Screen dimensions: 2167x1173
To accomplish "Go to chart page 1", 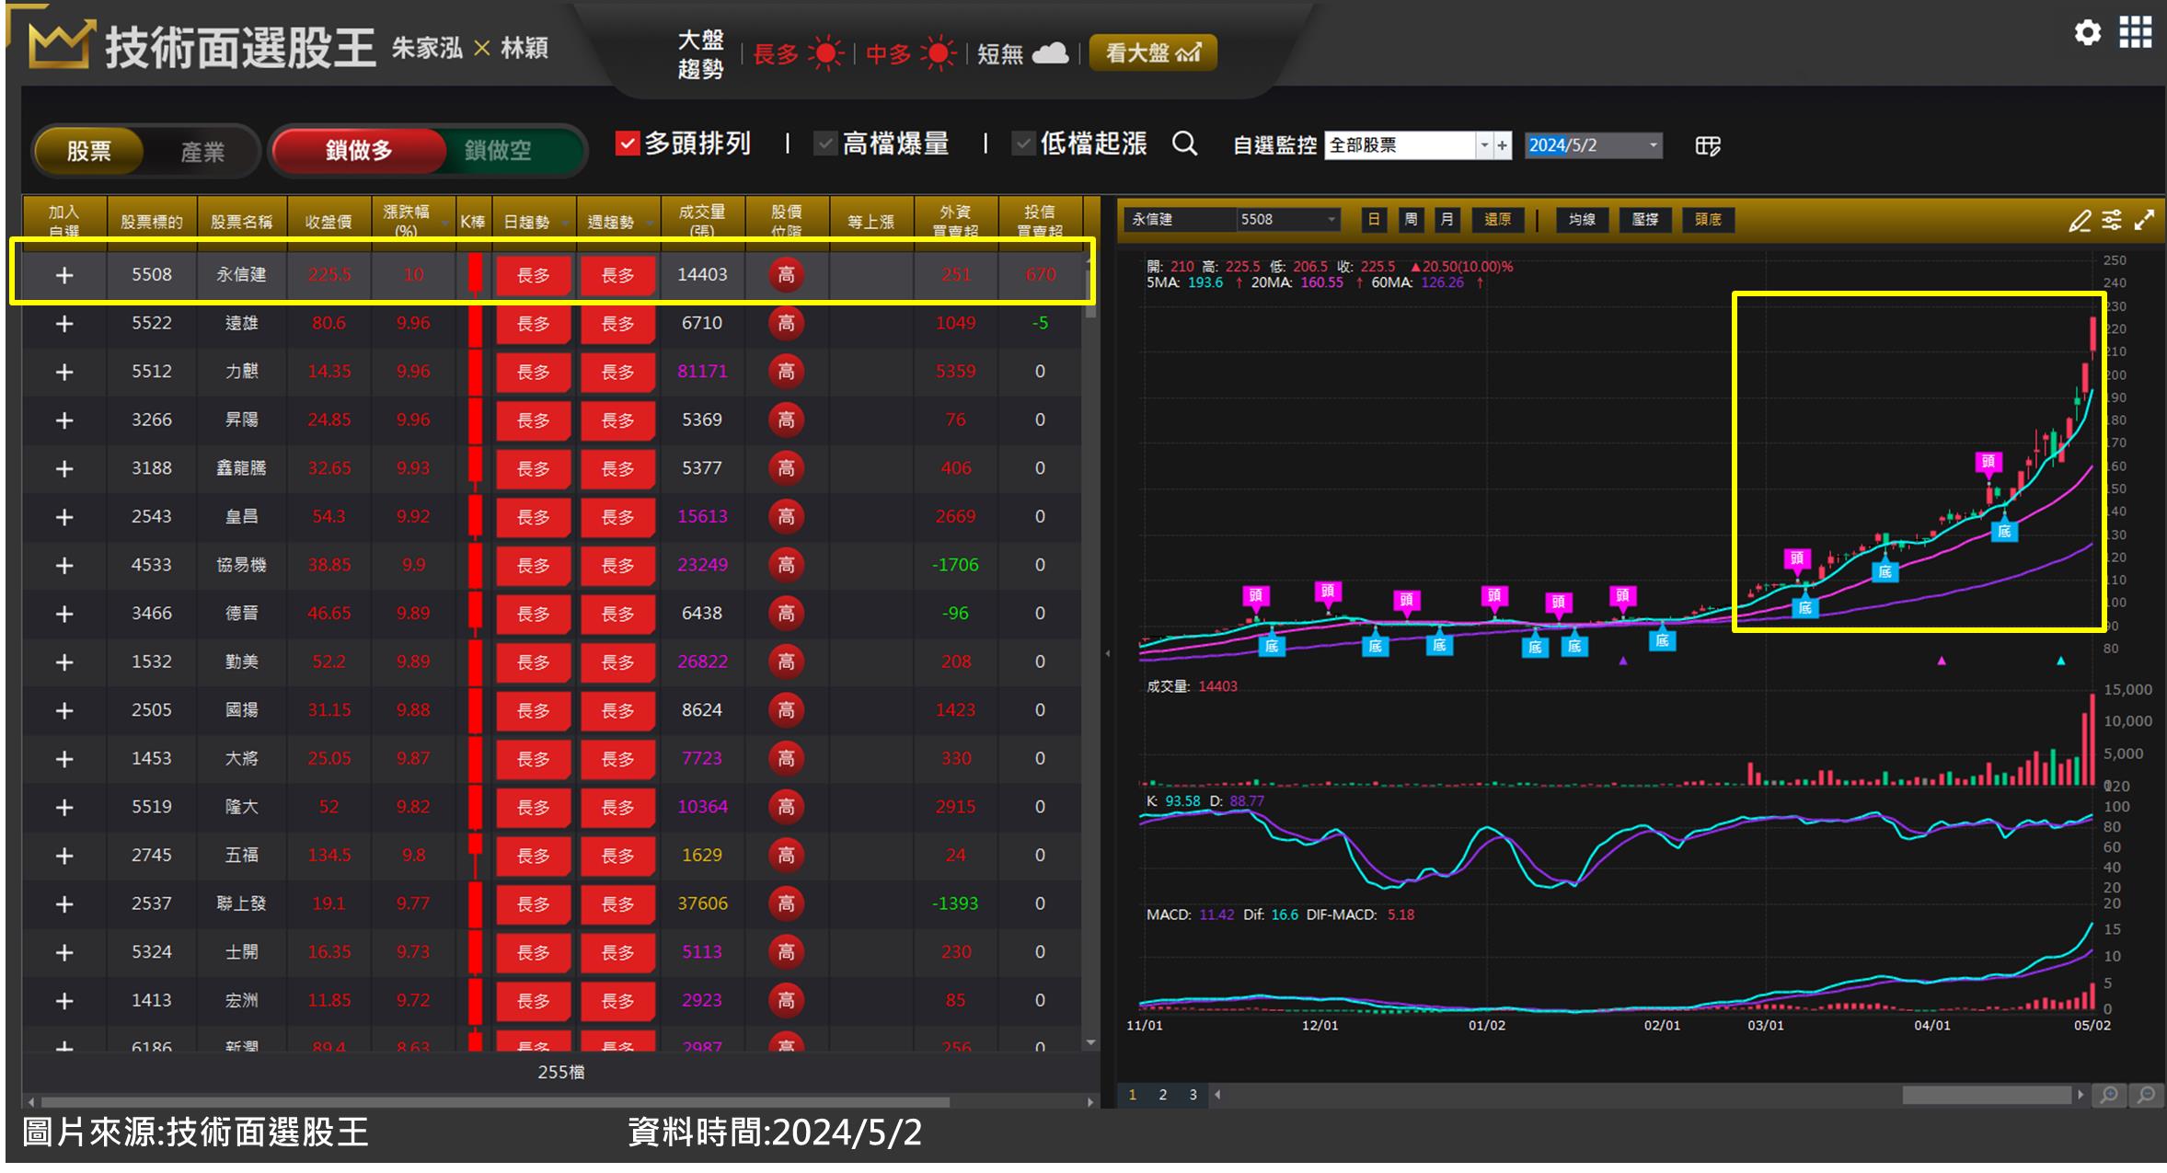I will 1133,1095.
